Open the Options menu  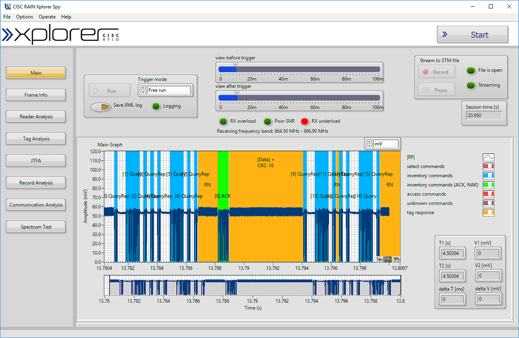click(x=25, y=17)
